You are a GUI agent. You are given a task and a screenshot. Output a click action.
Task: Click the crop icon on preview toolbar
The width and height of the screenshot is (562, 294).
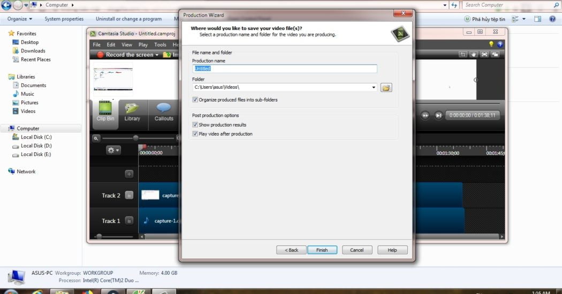point(463,54)
